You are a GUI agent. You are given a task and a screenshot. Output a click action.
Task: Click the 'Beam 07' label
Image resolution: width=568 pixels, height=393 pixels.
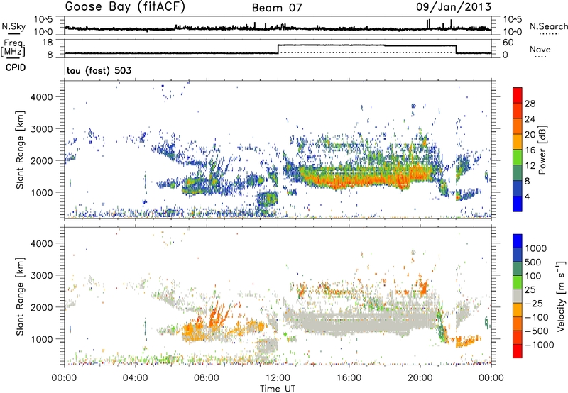[277, 8]
